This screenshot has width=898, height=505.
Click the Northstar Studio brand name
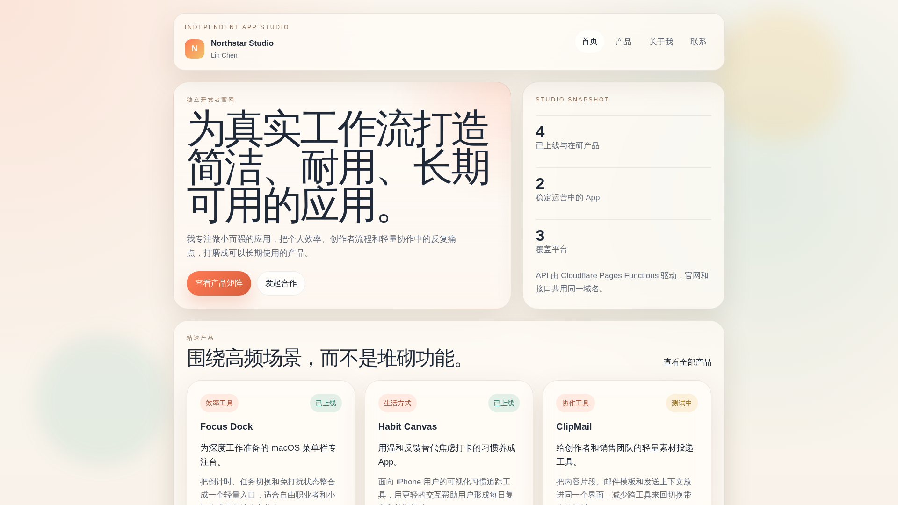point(242,43)
